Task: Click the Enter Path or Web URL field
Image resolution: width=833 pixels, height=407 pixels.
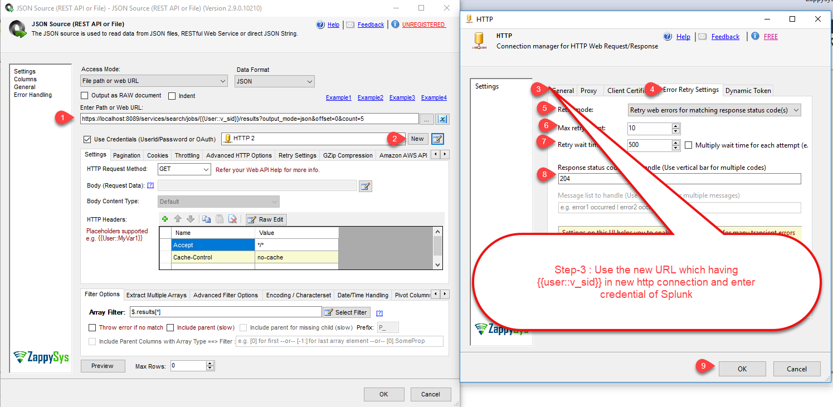Action: point(250,119)
